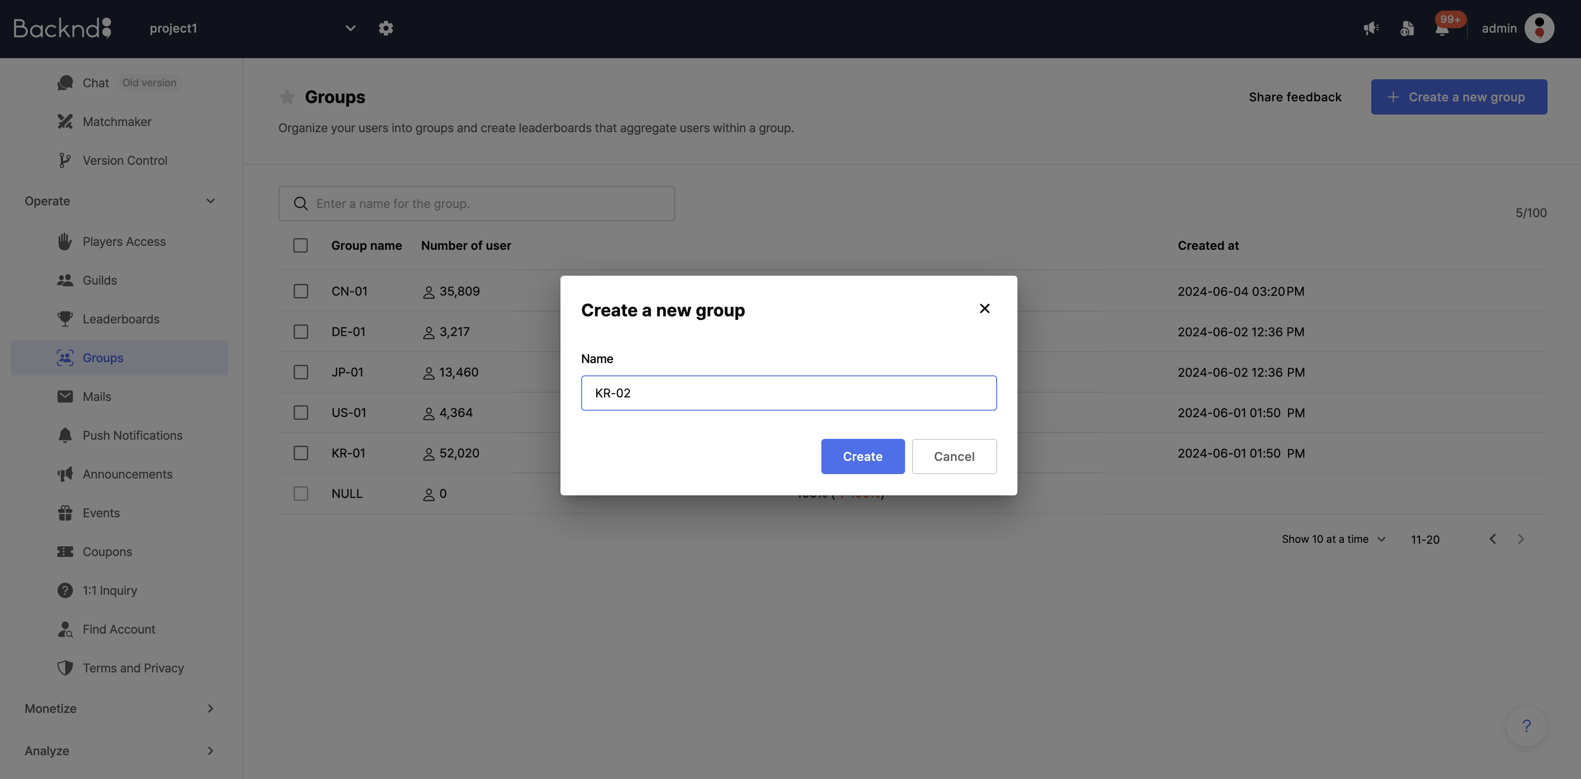Viewport: 1581px width, 779px height.
Task: Go to next page arrow
Action: (1521, 539)
